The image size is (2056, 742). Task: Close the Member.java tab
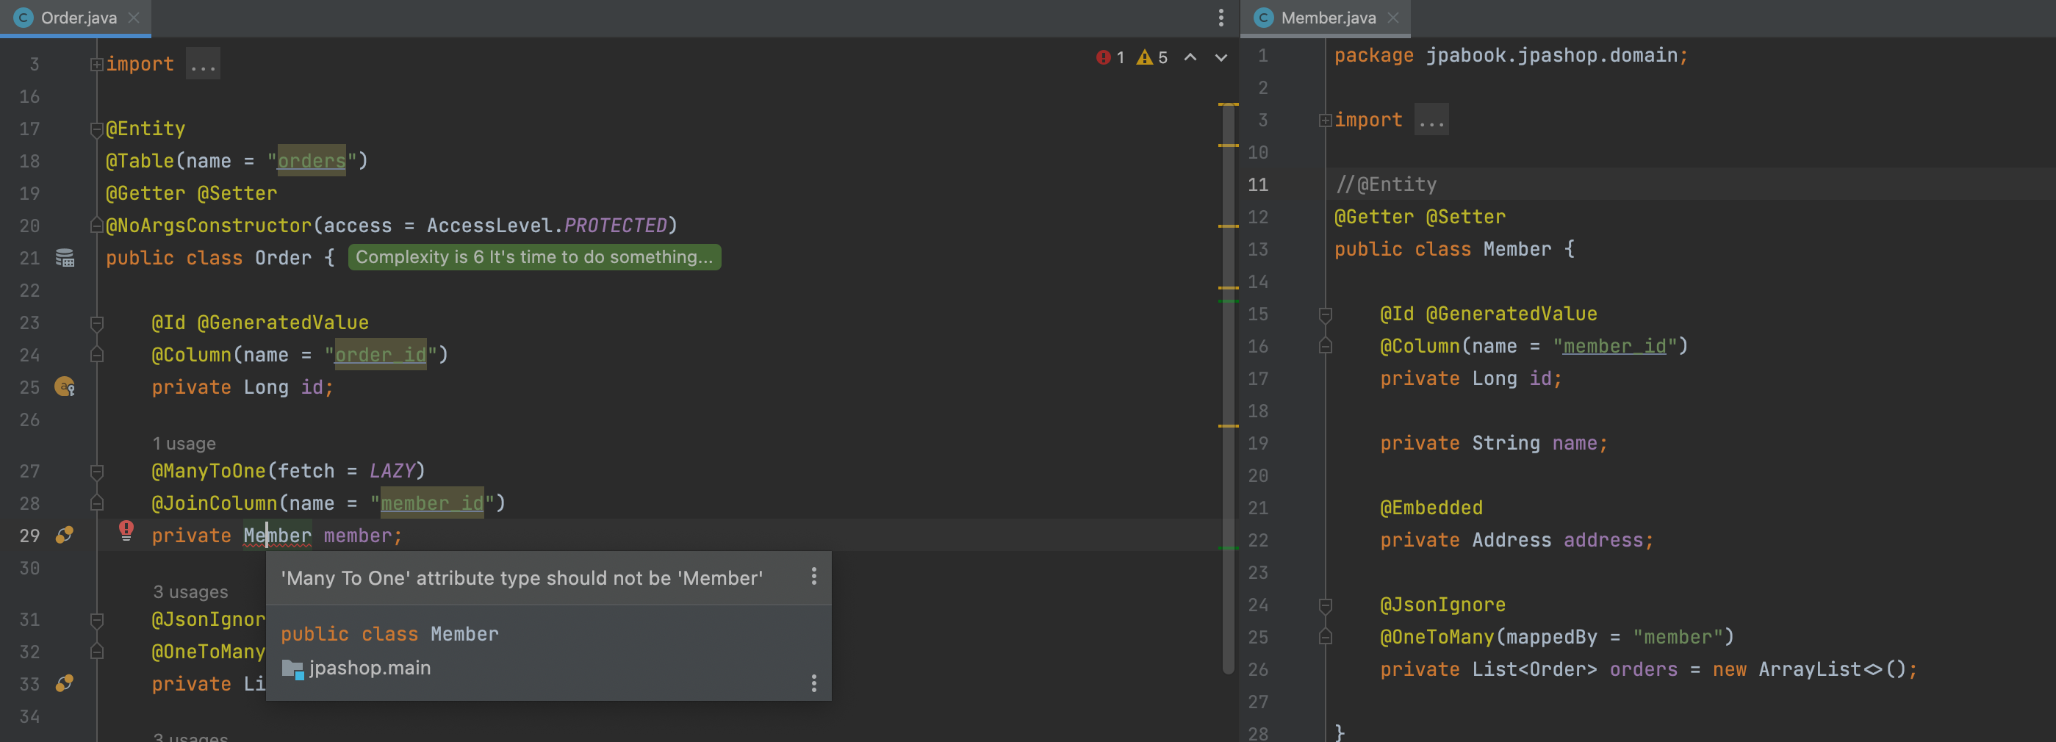coord(1392,18)
